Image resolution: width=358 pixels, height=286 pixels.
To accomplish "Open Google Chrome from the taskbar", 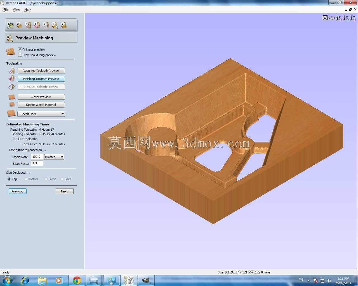I will click(77, 280).
